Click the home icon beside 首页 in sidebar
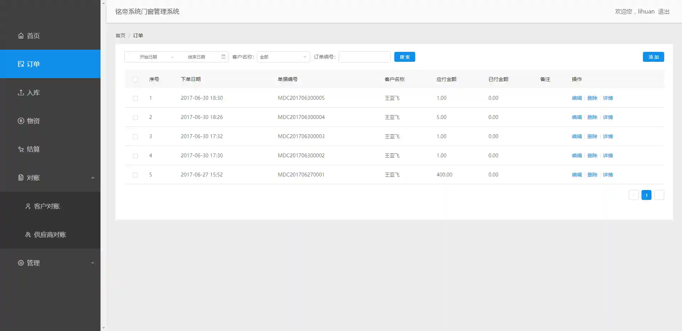This screenshot has width=682, height=331. click(x=21, y=36)
